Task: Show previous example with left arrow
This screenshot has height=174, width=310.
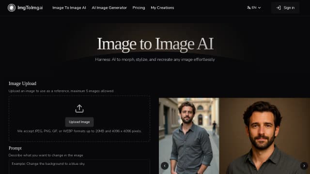Action: click(x=165, y=166)
